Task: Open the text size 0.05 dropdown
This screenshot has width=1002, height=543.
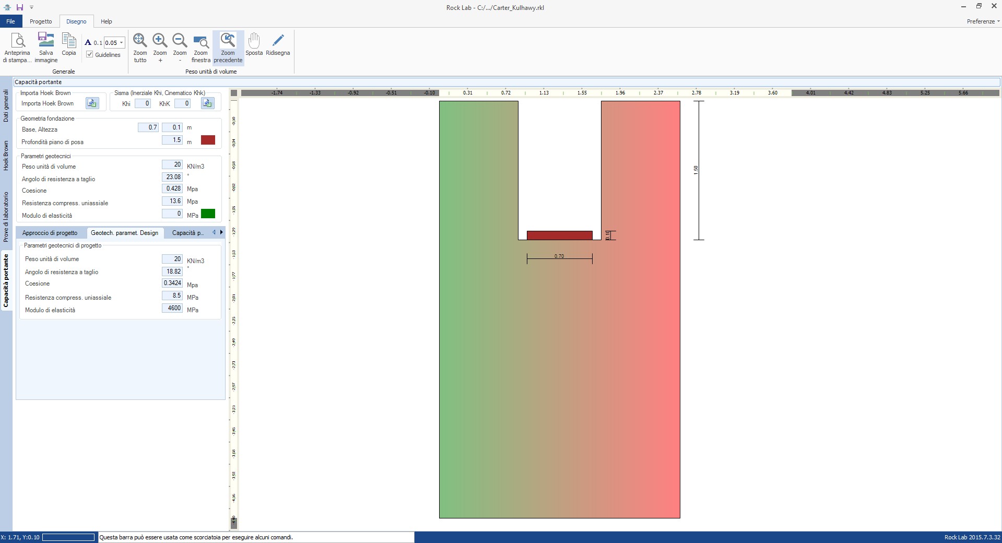Action: tap(121, 43)
